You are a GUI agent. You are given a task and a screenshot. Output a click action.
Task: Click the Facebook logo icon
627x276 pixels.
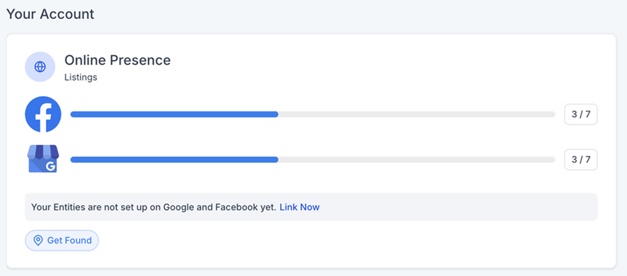[43, 114]
